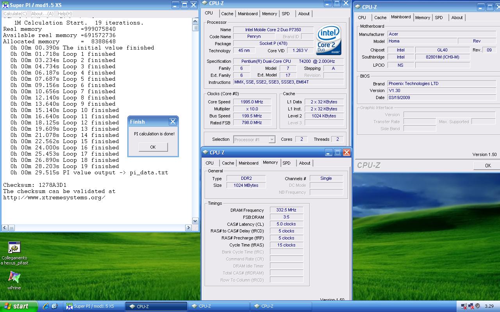This screenshot has width=500, height=312.
Task: Switch to the Memory tab in the CPU-Z CPU window
Action: click(270, 14)
